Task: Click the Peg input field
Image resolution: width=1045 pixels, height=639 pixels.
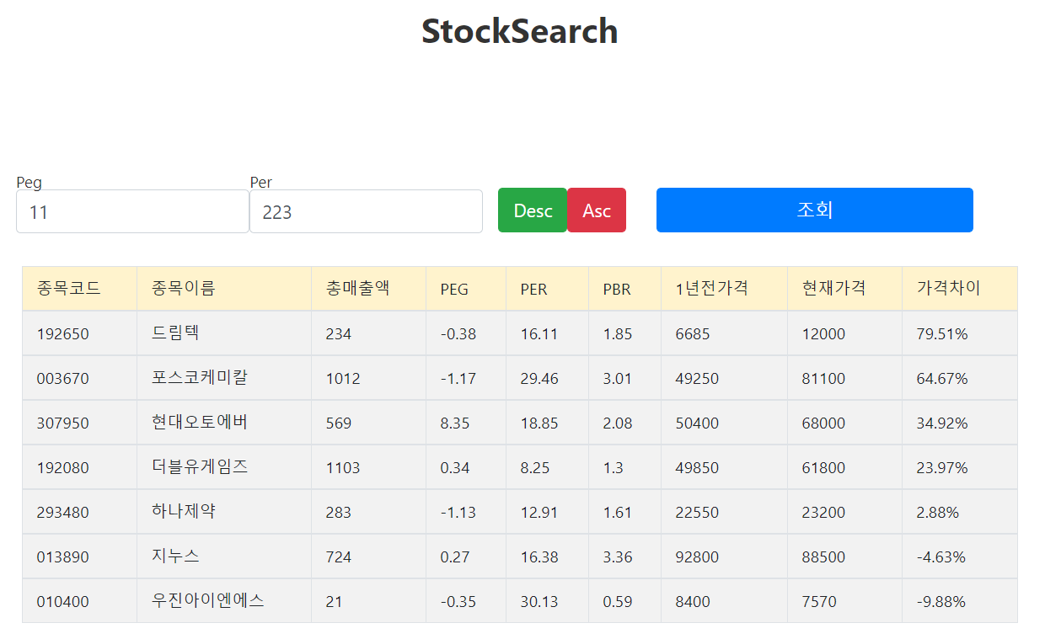Action: pos(132,211)
